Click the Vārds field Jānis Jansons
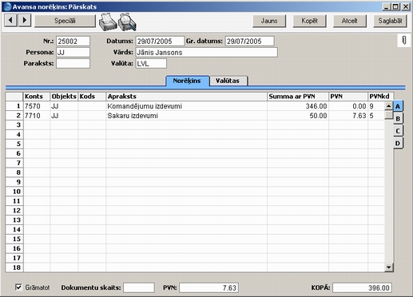Screen dimensions: 413x297 206,53
